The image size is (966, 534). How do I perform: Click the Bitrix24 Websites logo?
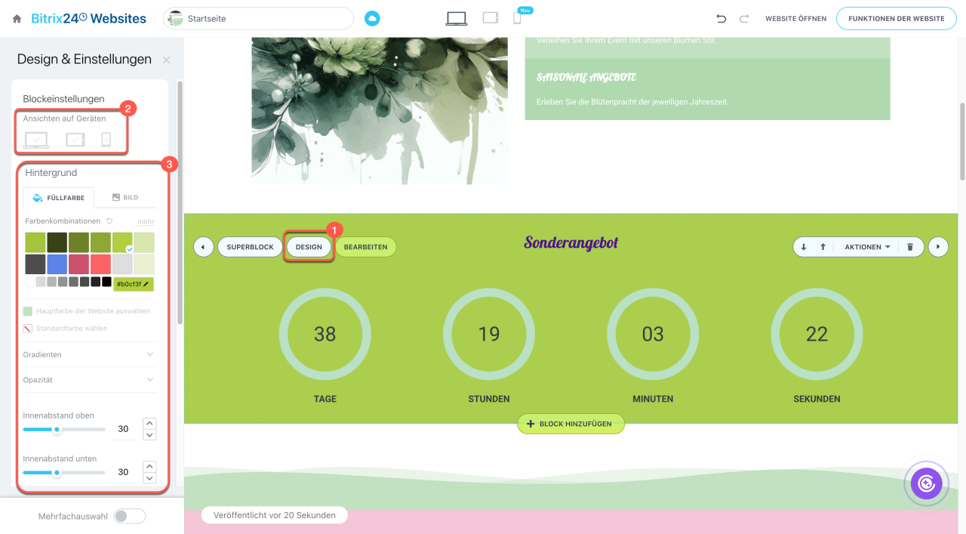[88, 19]
